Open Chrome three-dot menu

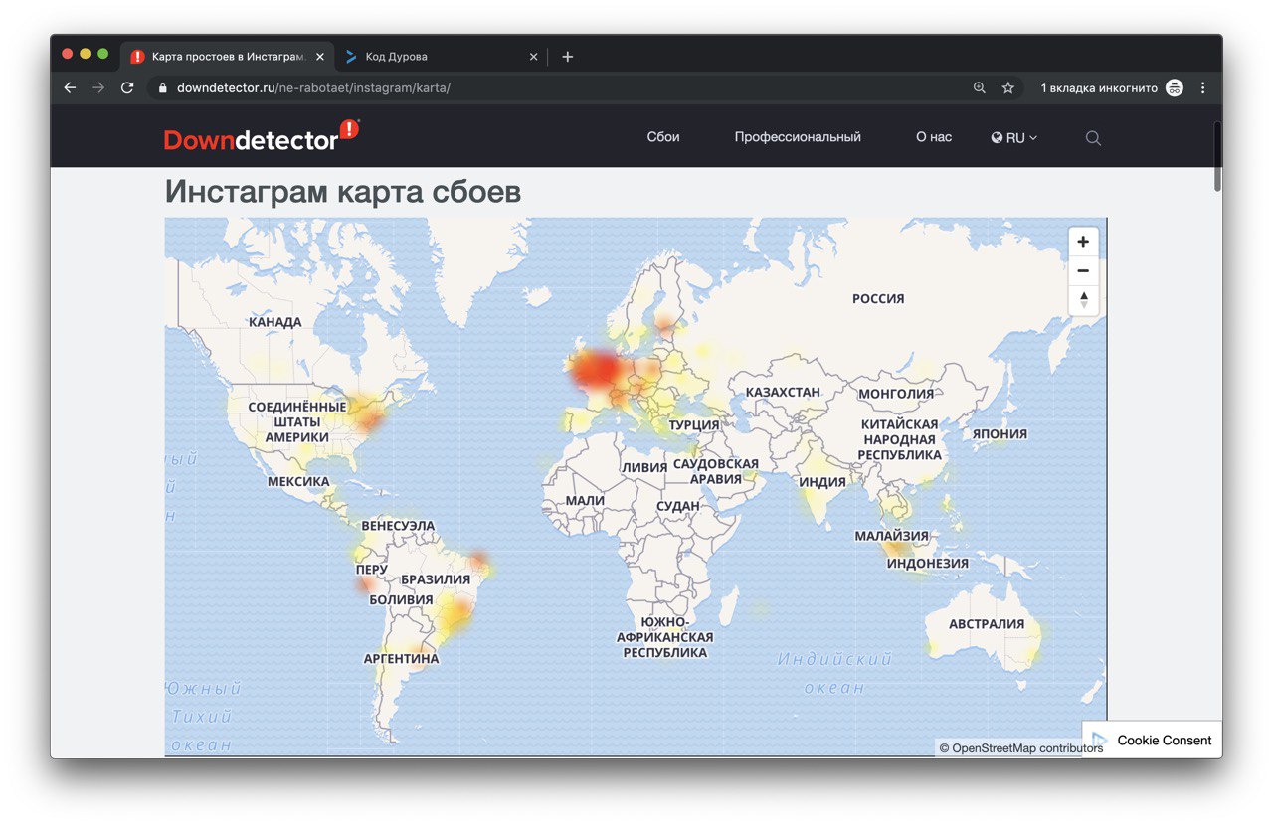click(x=1203, y=87)
